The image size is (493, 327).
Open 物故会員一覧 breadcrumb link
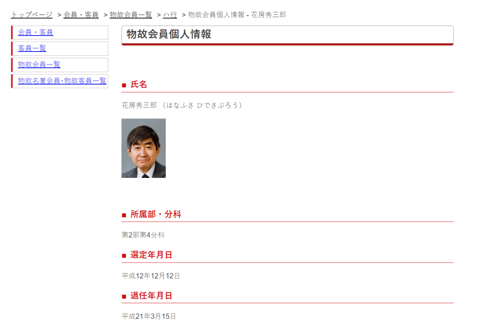[131, 15]
